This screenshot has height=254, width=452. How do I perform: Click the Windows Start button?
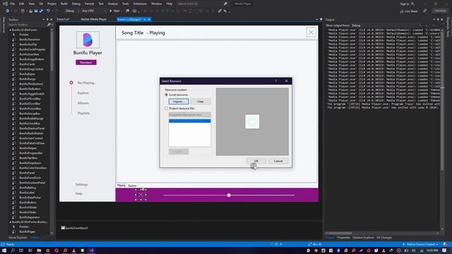4,250
